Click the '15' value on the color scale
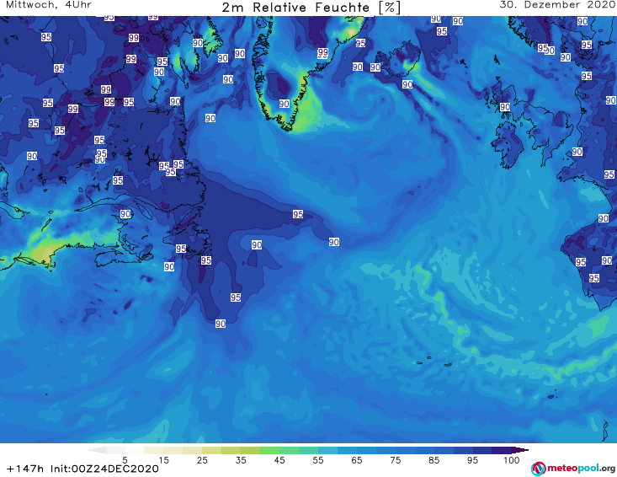Screen dimensions: 617x477 click(163, 460)
